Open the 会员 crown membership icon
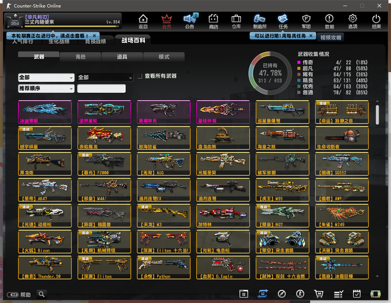This screenshot has height=303, width=391. (x=167, y=21)
